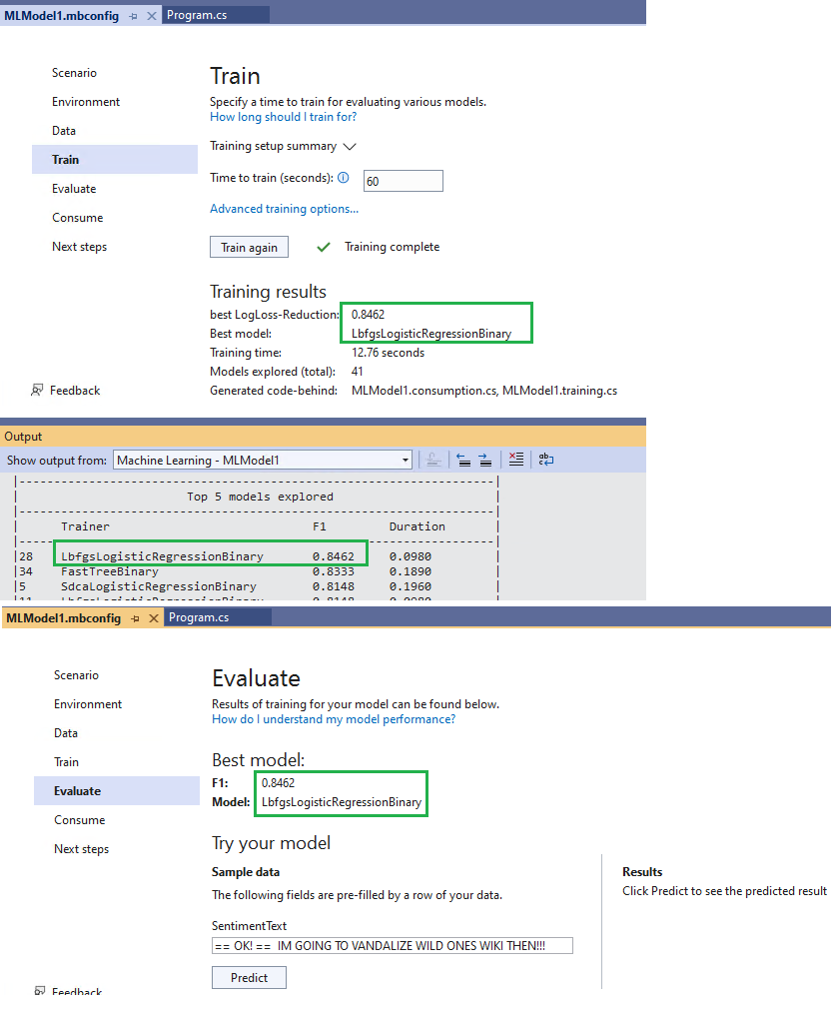Edit the Time to train seconds field
This screenshot has height=1013, width=839.
pos(403,181)
